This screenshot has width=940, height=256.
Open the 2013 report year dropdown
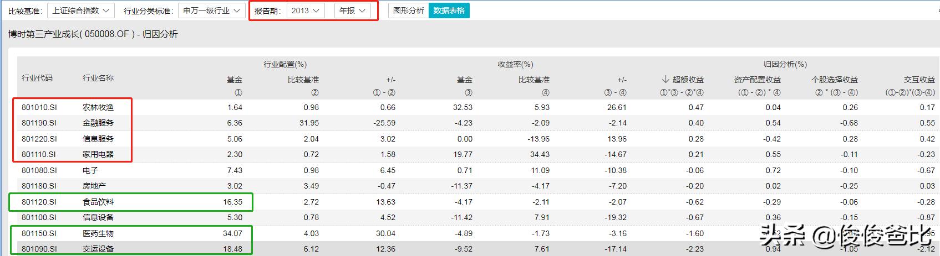pyautogui.click(x=306, y=11)
